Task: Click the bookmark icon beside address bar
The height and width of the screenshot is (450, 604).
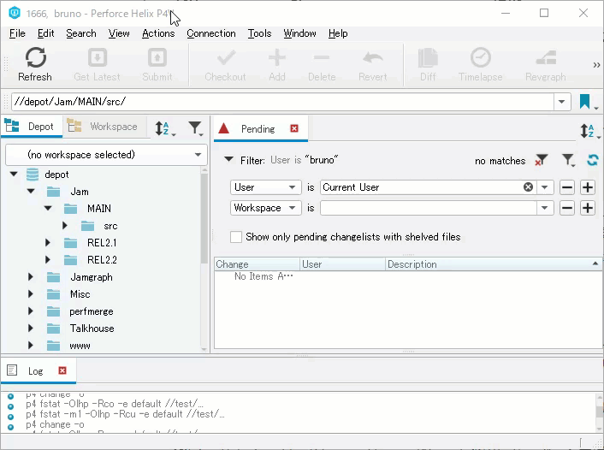Action: pos(584,102)
